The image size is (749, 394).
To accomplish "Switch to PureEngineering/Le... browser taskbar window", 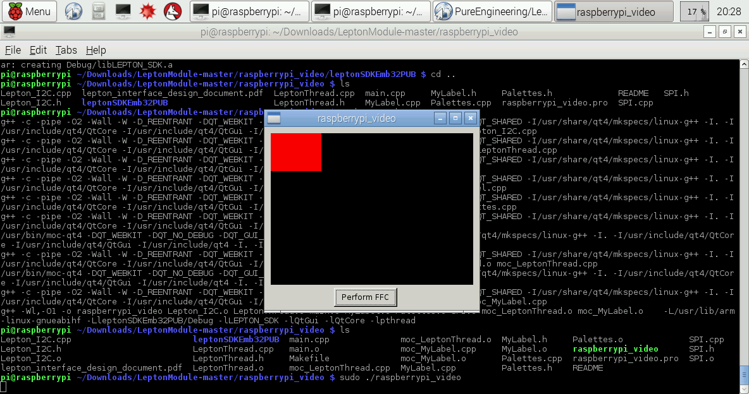I will pos(493,11).
